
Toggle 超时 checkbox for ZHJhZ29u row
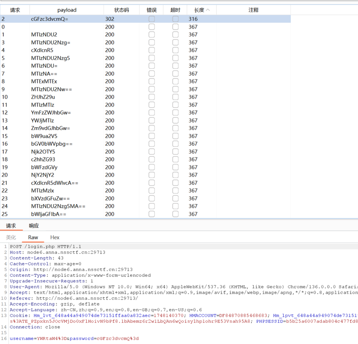[x=176, y=97]
